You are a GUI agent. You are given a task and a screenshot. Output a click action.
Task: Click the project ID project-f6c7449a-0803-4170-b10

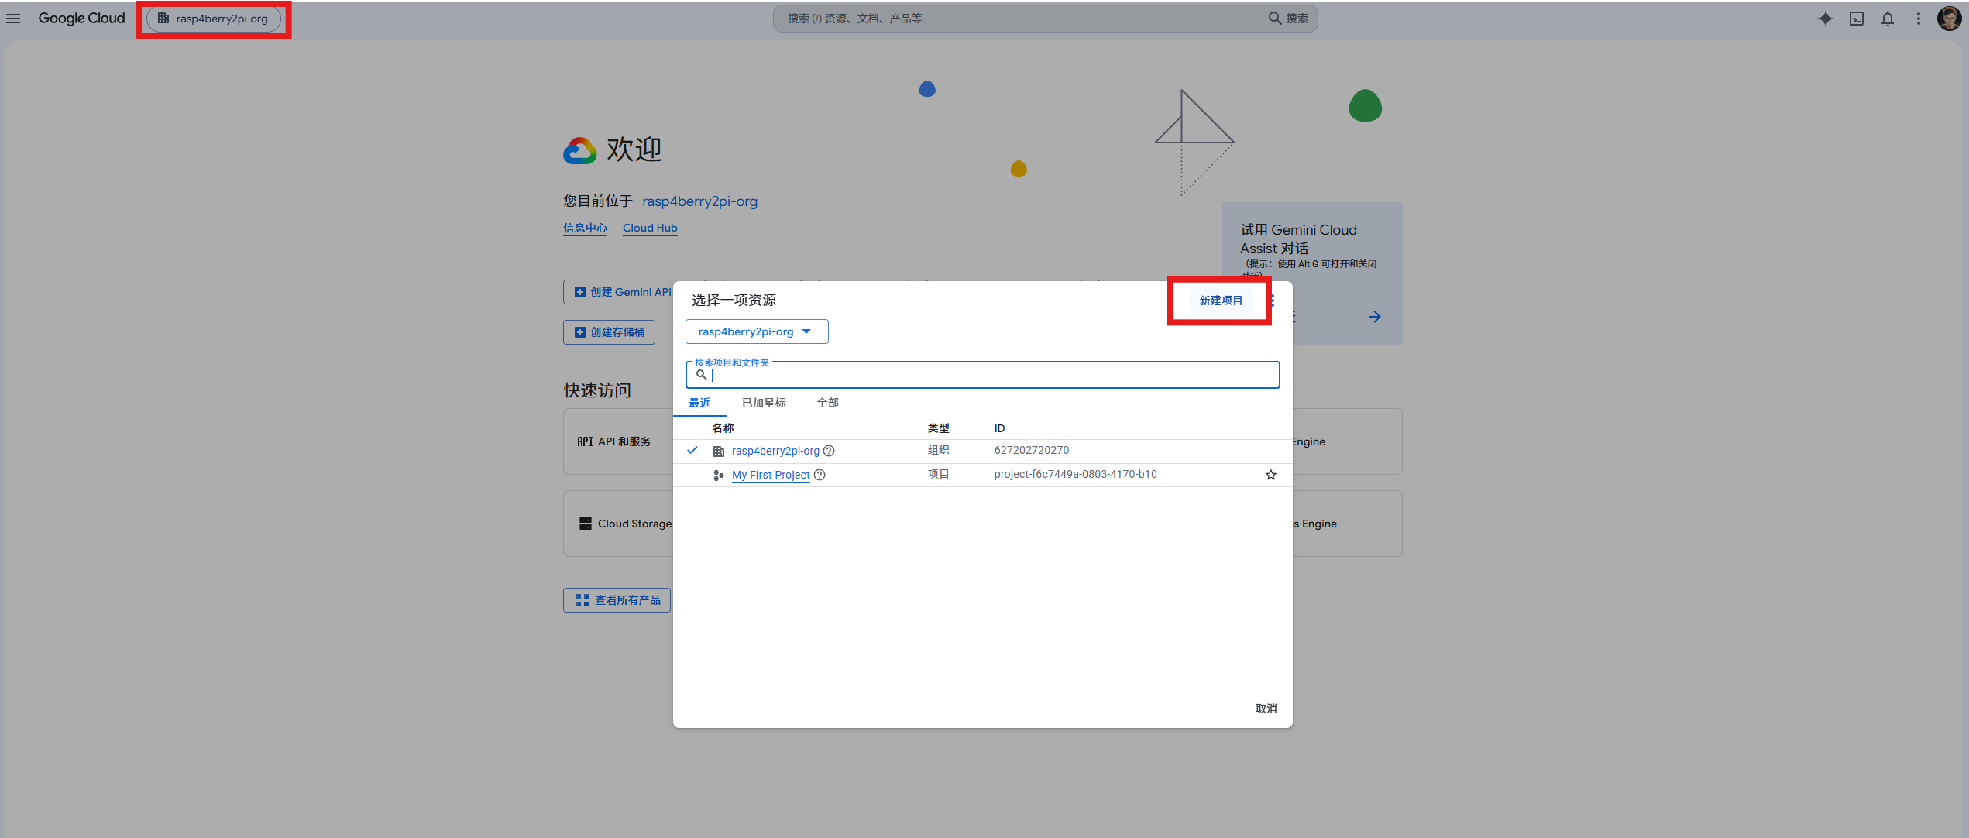1076,474
